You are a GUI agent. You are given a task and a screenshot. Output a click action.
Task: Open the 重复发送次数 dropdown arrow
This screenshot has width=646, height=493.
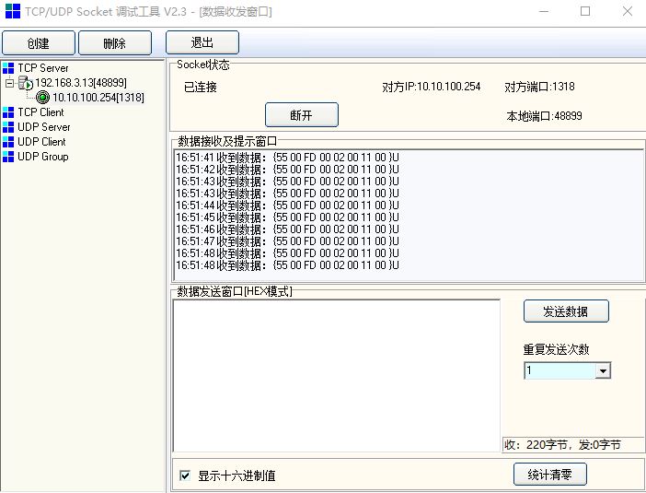(603, 370)
